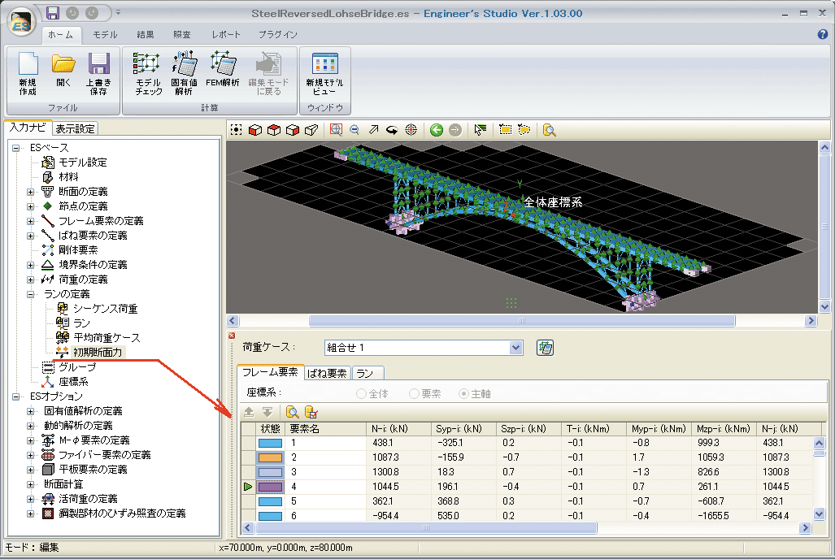The width and height of the screenshot is (835, 559).
Task: Click the 新規作成 new file icon
Action: [28, 73]
